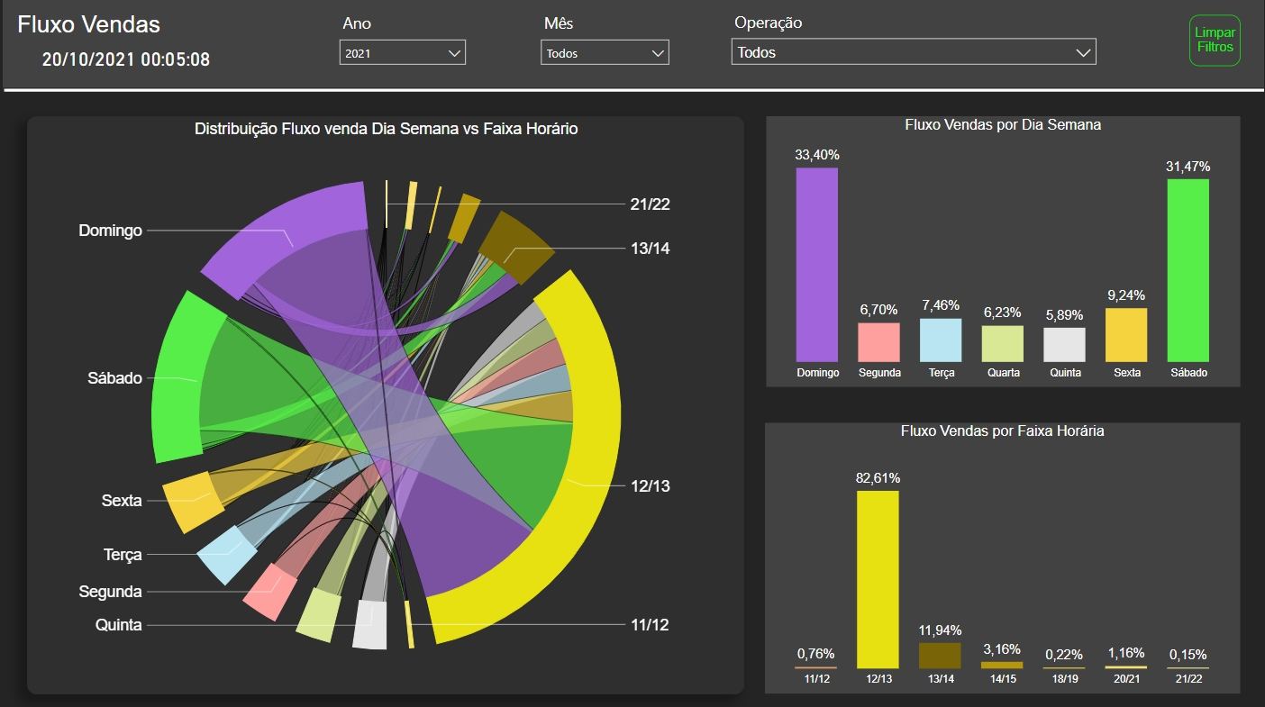Click the Limpar Filtros button
This screenshot has width=1265, height=707.
(x=1215, y=41)
